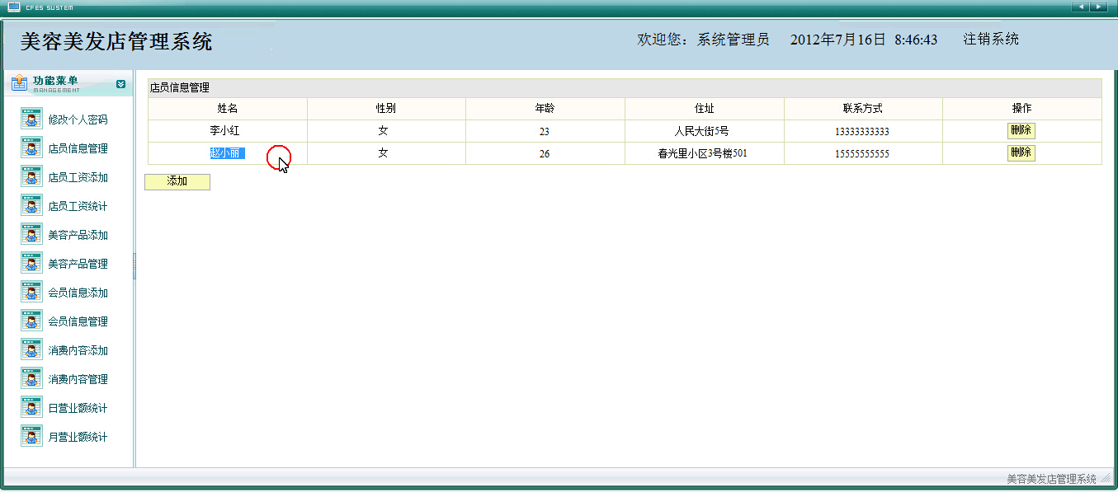Image resolution: width=1118 pixels, height=492 pixels.
Task: Click phone cell 15555555555
Action: [862, 153]
